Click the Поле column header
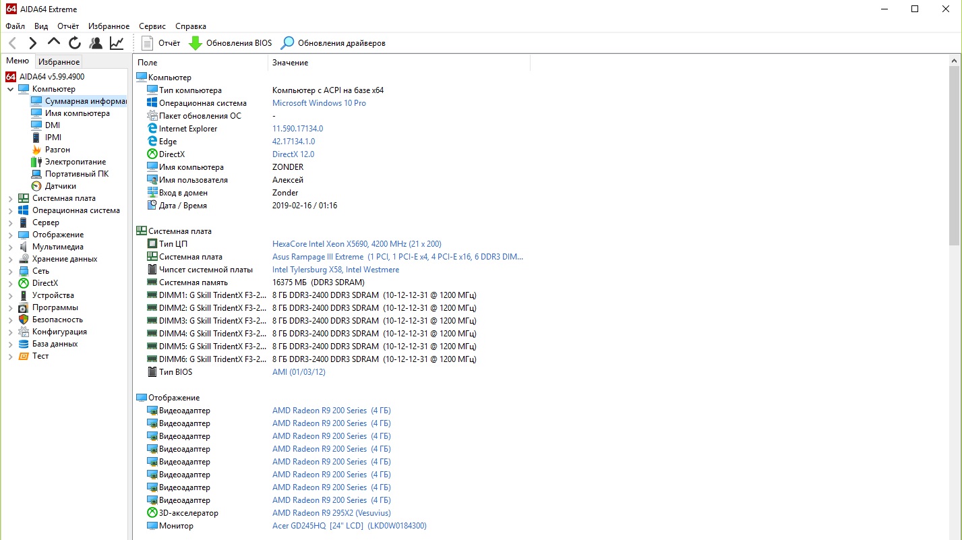This screenshot has width=962, height=540. 201,63
